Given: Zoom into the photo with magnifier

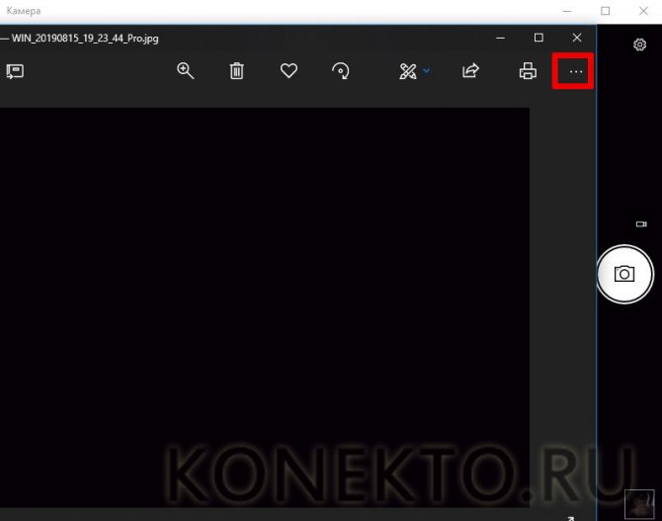Looking at the screenshot, I should pyautogui.click(x=186, y=70).
